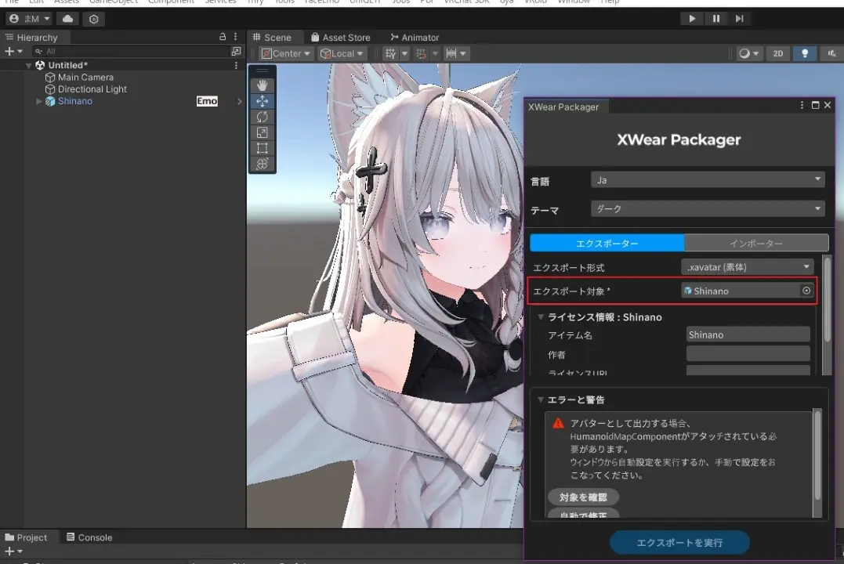Screen dimensions: 844x564
Task: Open the Animator tab
Action: (x=415, y=37)
